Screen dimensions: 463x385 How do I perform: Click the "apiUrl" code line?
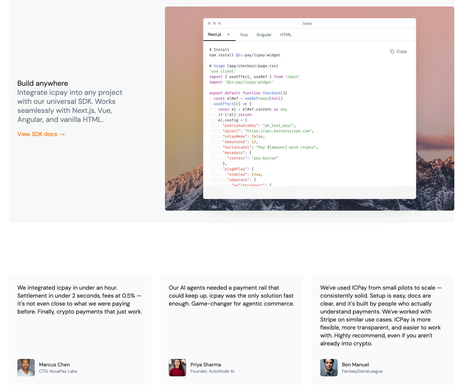[268, 131]
